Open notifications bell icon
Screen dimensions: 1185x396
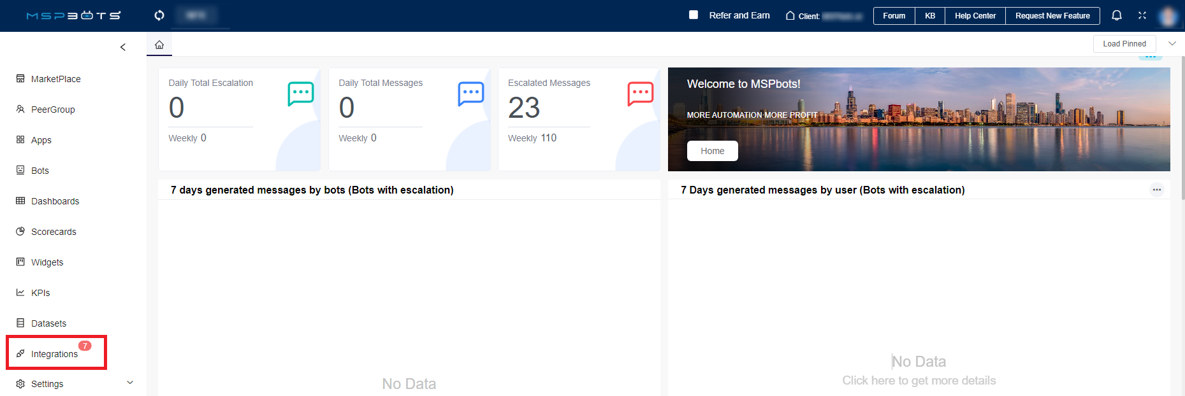[1116, 15]
